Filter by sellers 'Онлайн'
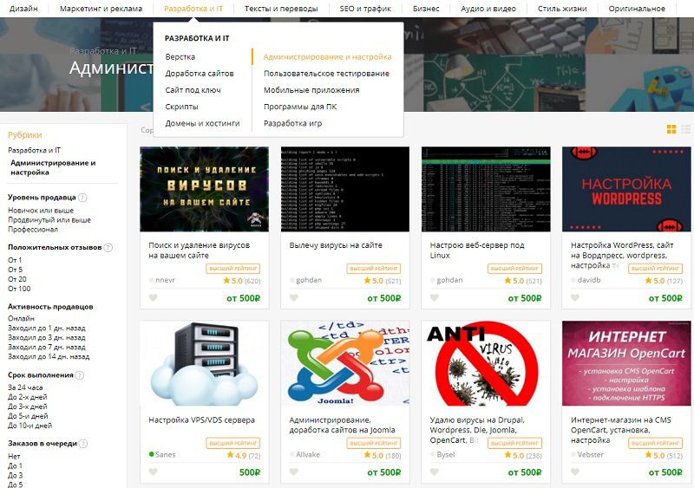Image resolution: width=694 pixels, height=488 pixels. [21, 319]
